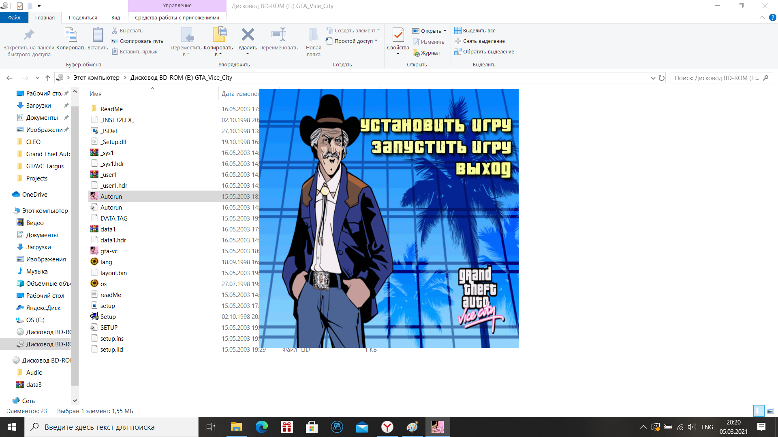Image resolution: width=778 pixels, height=437 pixels.
Task: Open the address bar history dropdown chevron
Action: tap(653, 78)
